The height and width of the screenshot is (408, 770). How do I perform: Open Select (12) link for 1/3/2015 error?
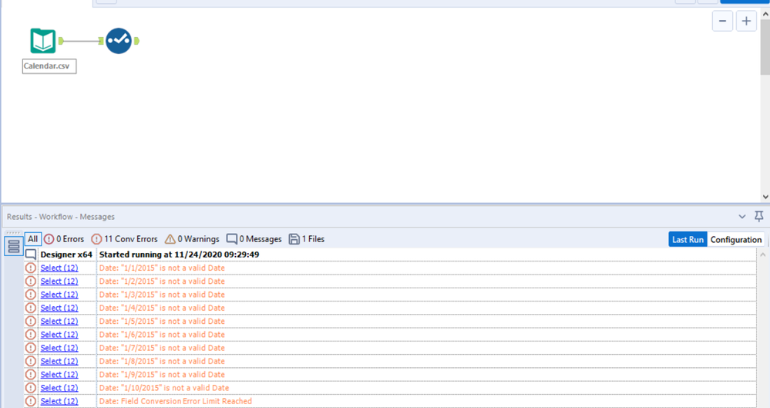(59, 295)
